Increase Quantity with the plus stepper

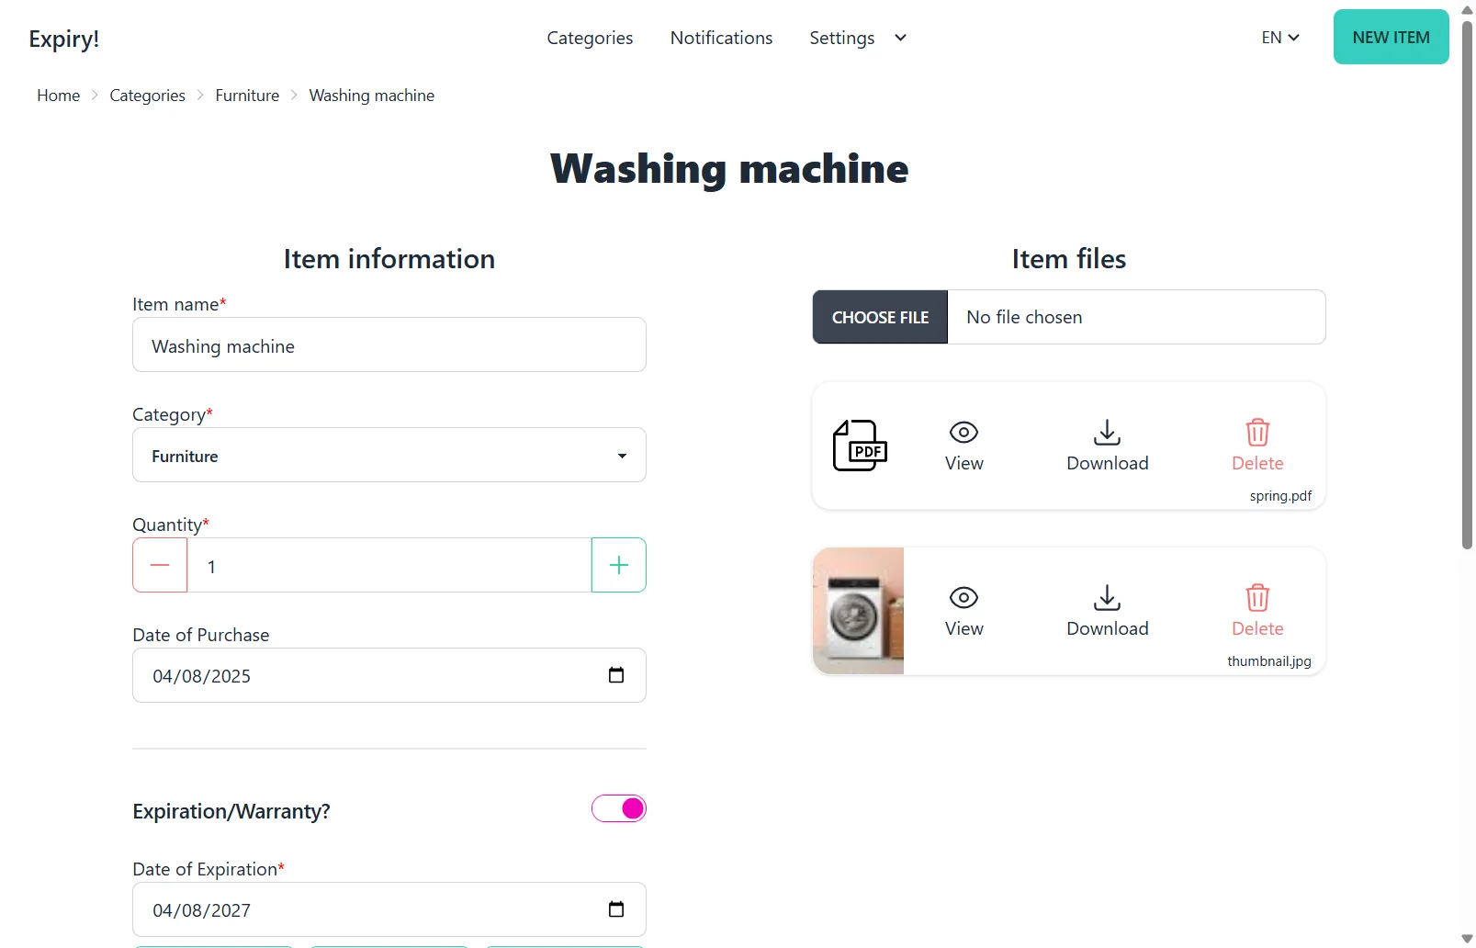pos(618,565)
